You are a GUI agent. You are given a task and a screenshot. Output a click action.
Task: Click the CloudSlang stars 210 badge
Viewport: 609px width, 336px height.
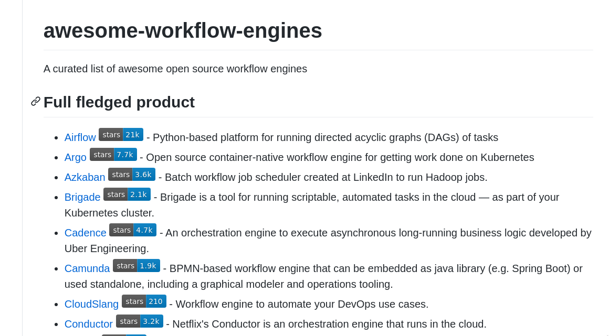click(144, 301)
